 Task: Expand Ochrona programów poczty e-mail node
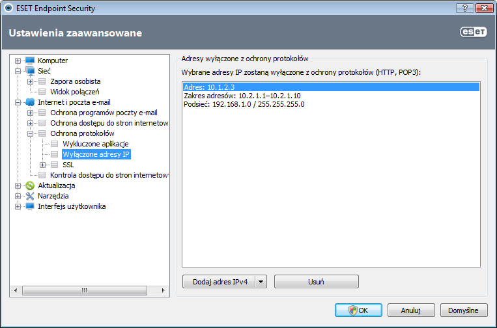point(30,113)
